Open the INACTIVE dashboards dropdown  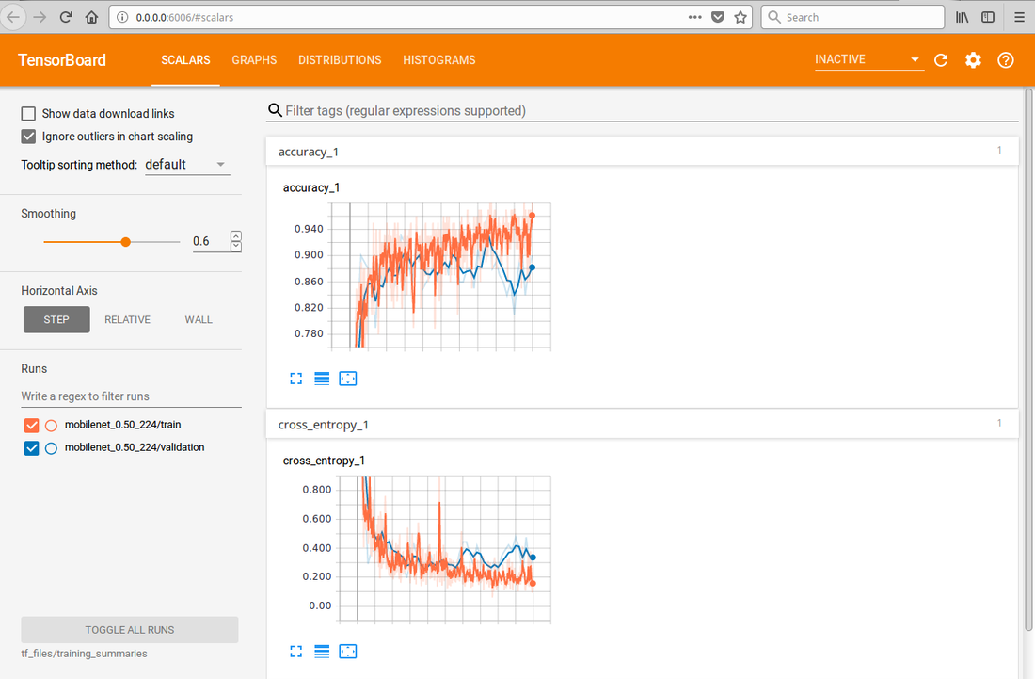(x=868, y=60)
